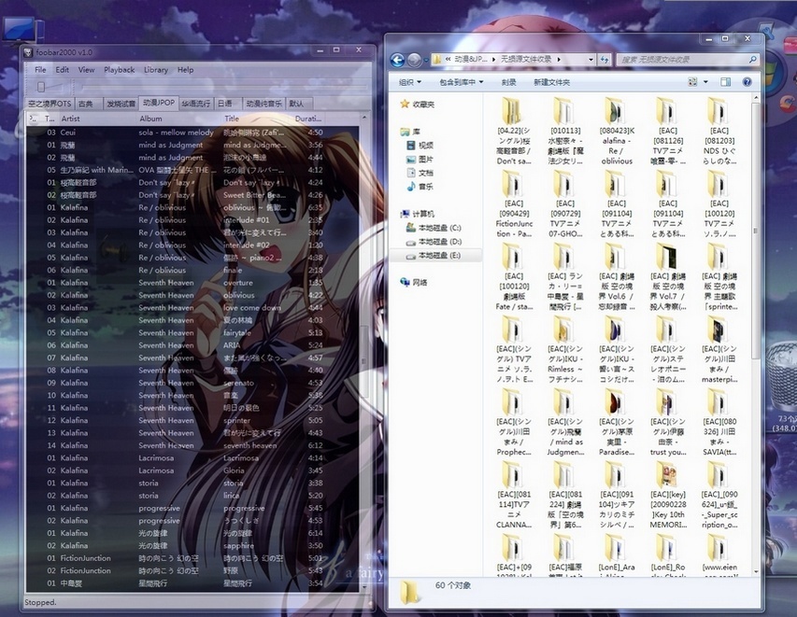Viewport: 797px width, 617px height.
Task: Expand the address bar history dropdown arrow
Action: point(591,60)
